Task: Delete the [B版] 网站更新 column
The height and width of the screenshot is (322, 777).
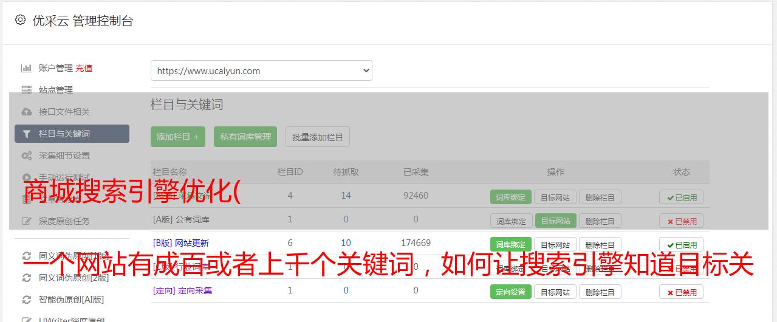Action: pyautogui.click(x=600, y=244)
